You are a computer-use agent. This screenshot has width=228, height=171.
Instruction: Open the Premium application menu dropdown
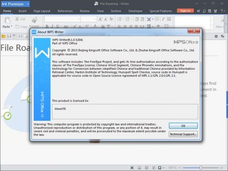click(x=28, y=4)
